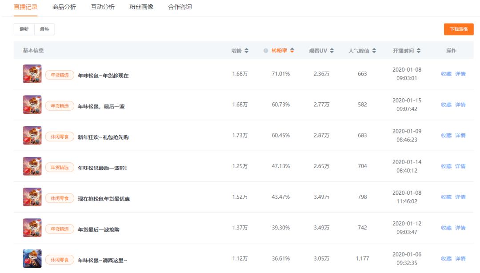Click 年货精选 tag on 年货最后一波抢购 row
Viewport: 480px width, 273px height.
pos(60,229)
